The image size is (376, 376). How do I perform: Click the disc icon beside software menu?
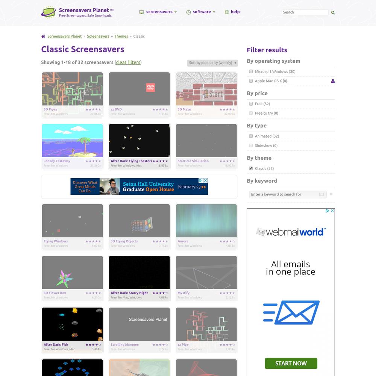point(188,12)
